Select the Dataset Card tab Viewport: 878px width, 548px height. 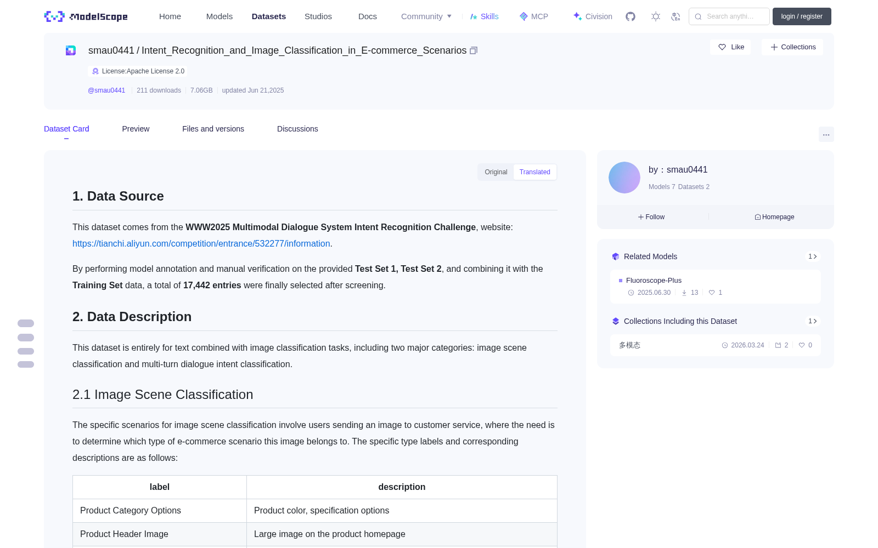[66, 129]
